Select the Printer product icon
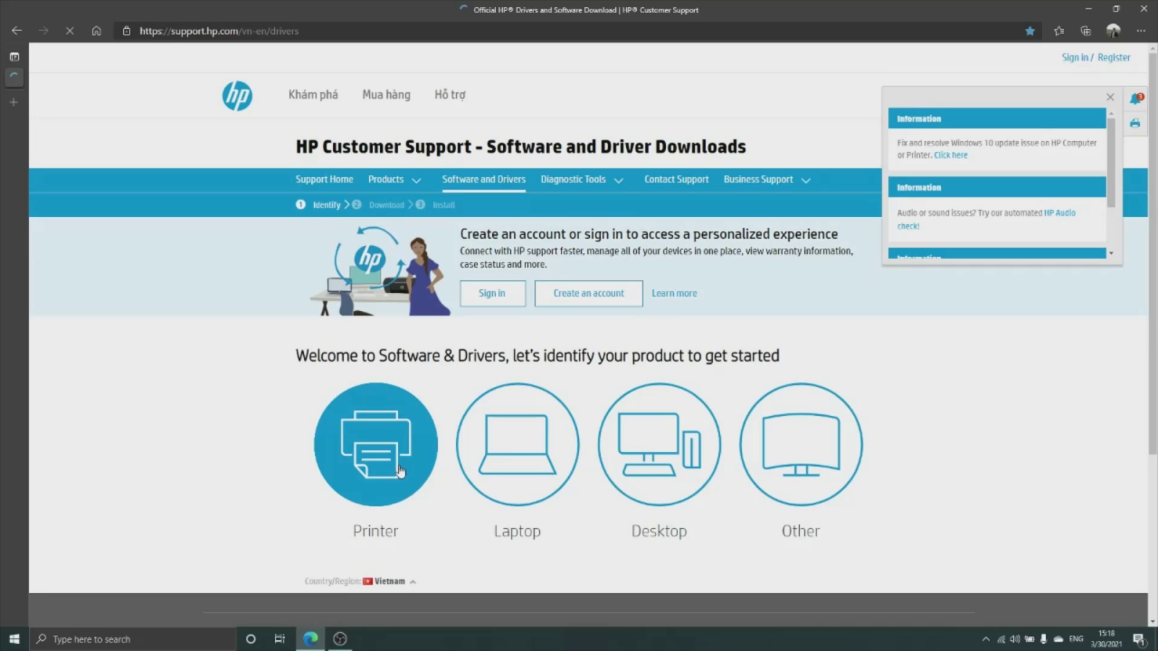1158x651 pixels. [x=376, y=444]
